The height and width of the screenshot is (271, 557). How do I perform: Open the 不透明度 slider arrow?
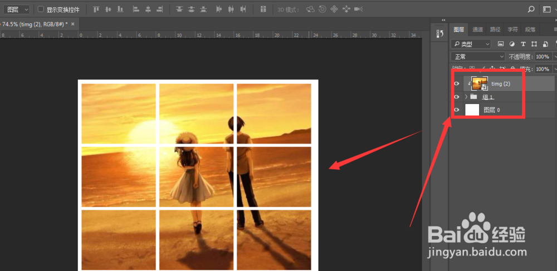554,56
